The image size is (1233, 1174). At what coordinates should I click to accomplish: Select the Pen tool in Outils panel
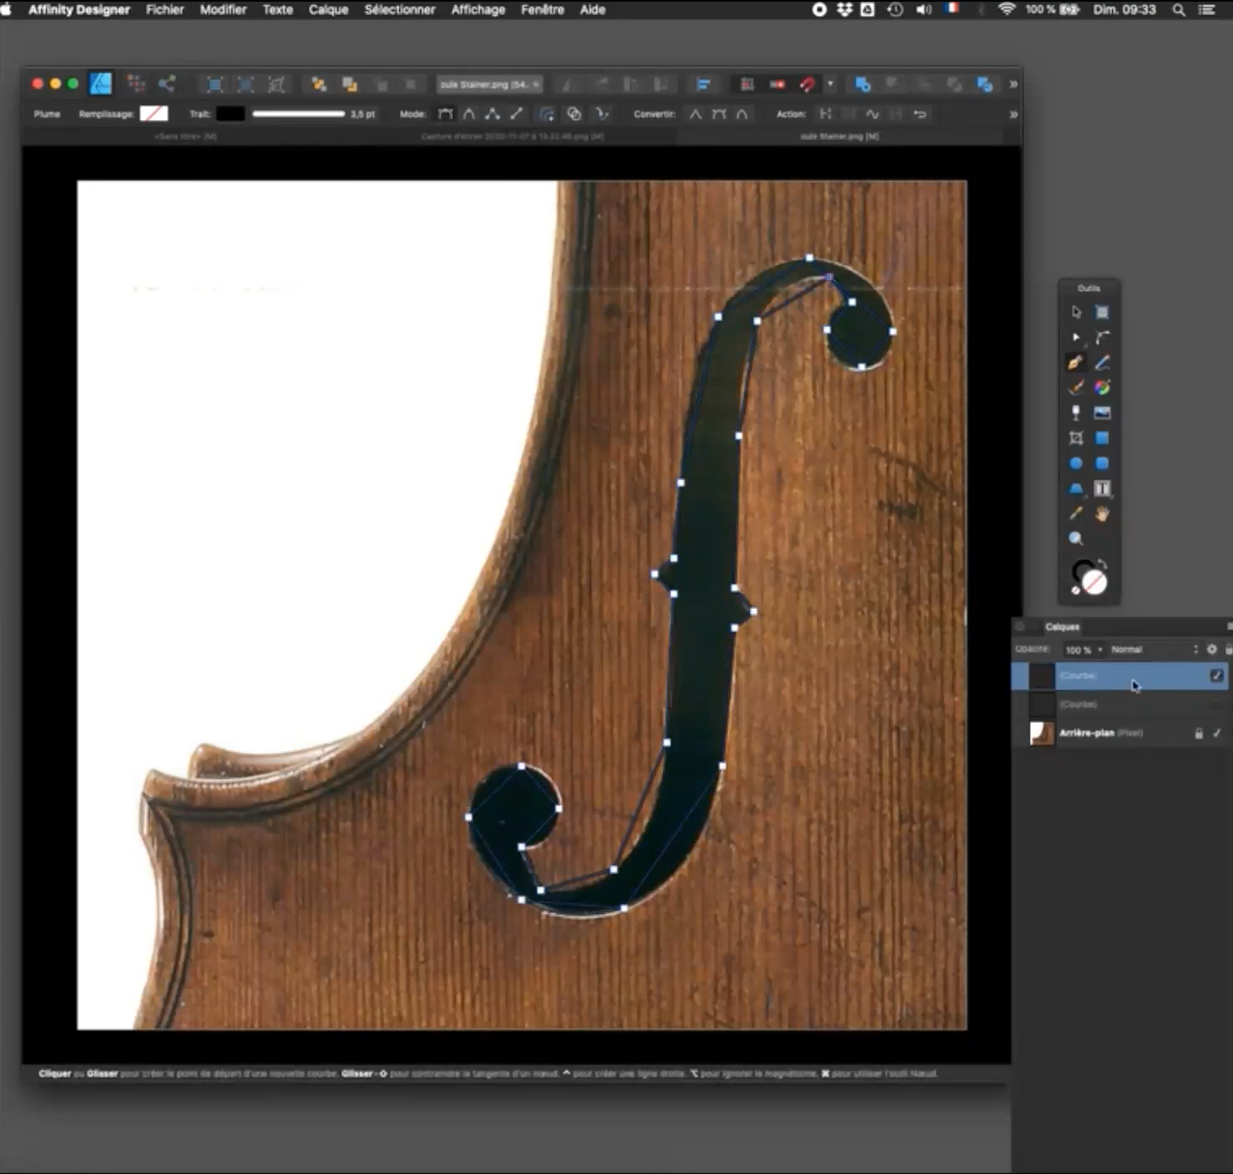(1075, 362)
